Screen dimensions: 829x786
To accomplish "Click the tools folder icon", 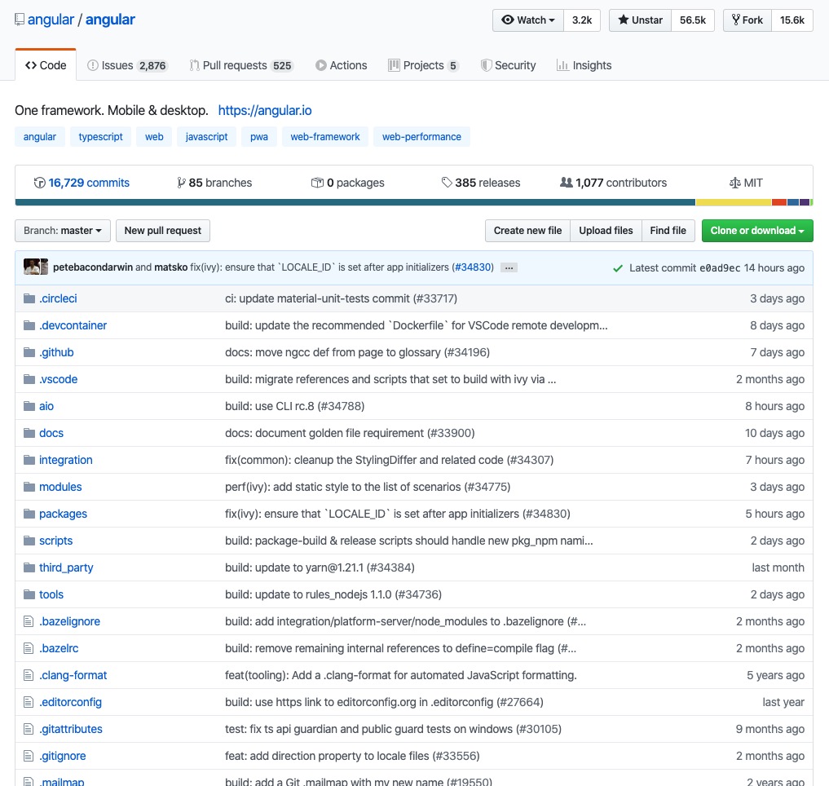I will pyautogui.click(x=29, y=595).
